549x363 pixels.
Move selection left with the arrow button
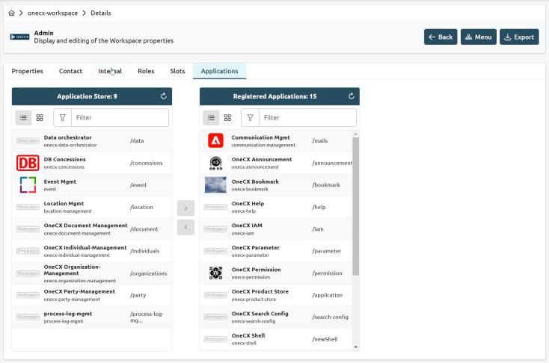(185, 227)
